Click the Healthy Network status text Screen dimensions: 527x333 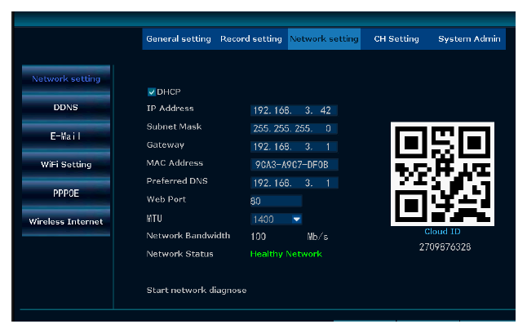(x=286, y=254)
